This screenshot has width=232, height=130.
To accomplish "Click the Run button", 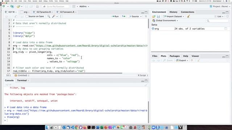I will 115,16.
